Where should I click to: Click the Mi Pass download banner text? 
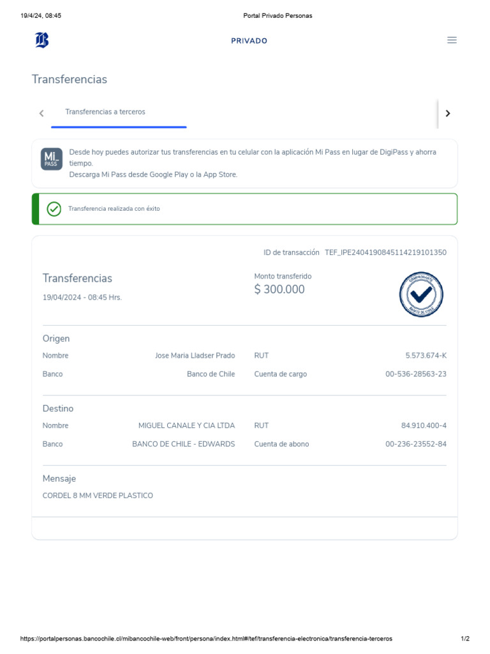262,163
